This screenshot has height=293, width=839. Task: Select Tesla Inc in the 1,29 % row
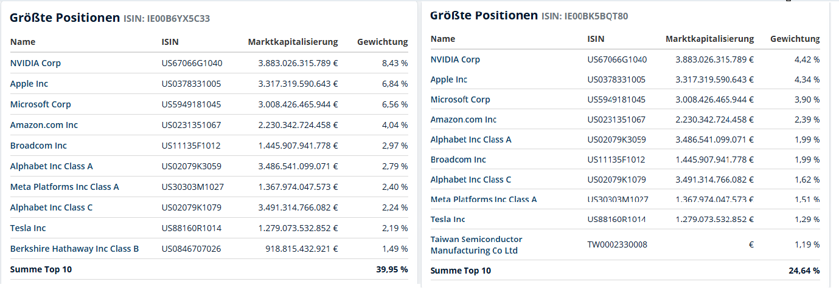[448, 219]
